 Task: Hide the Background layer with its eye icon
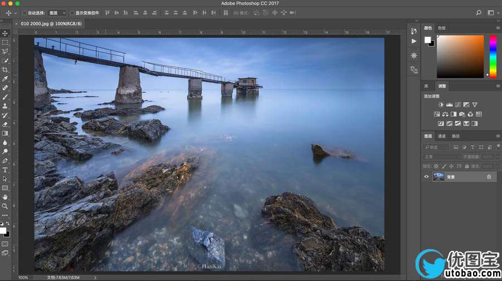(x=426, y=177)
